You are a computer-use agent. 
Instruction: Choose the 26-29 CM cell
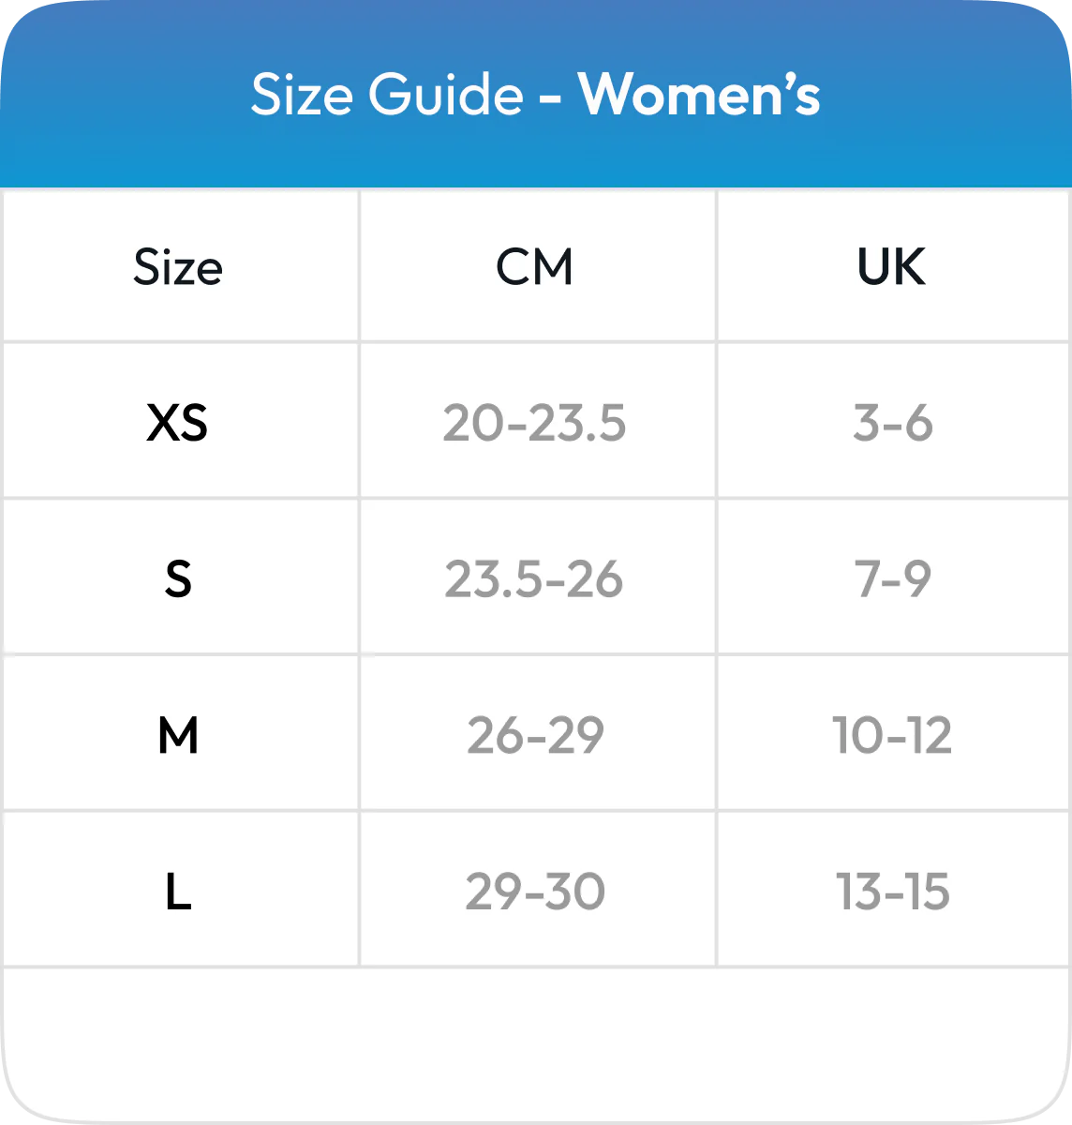(x=535, y=736)
